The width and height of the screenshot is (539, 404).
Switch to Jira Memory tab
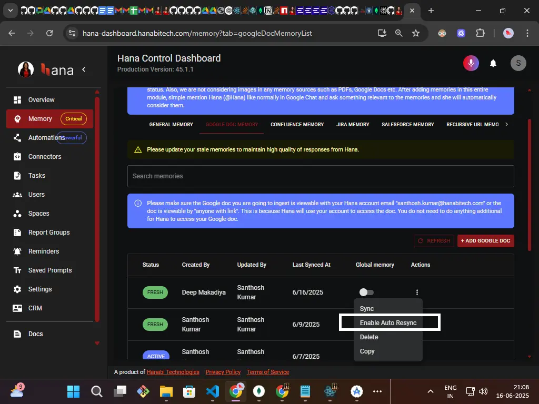[x=353, y=124]
